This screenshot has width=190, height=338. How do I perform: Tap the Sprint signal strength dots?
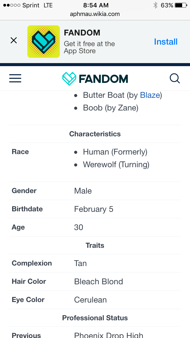click(12, 5)
